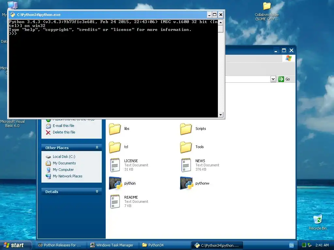Click the My Documents folder icon

click(x=48, y=163)
